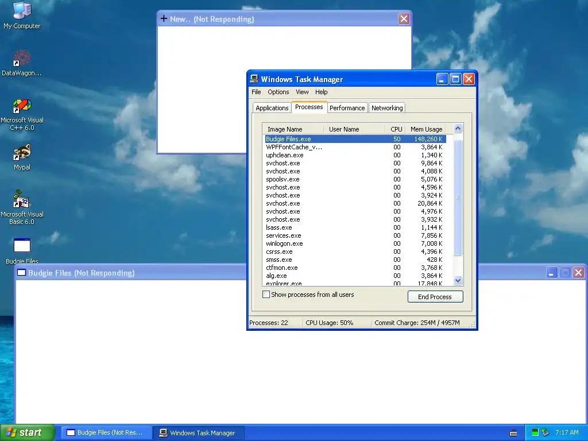Click the on-screen keyboard icon in taskbar
The image size is (588, 441).
click(513, 433)
